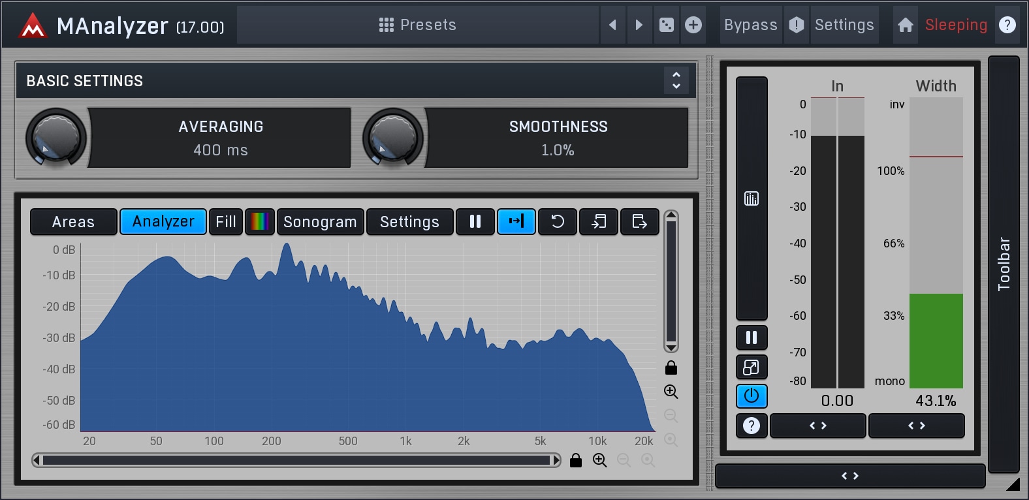
Task: Click the spectrum color gradient icon
Action: coord(259,222)
